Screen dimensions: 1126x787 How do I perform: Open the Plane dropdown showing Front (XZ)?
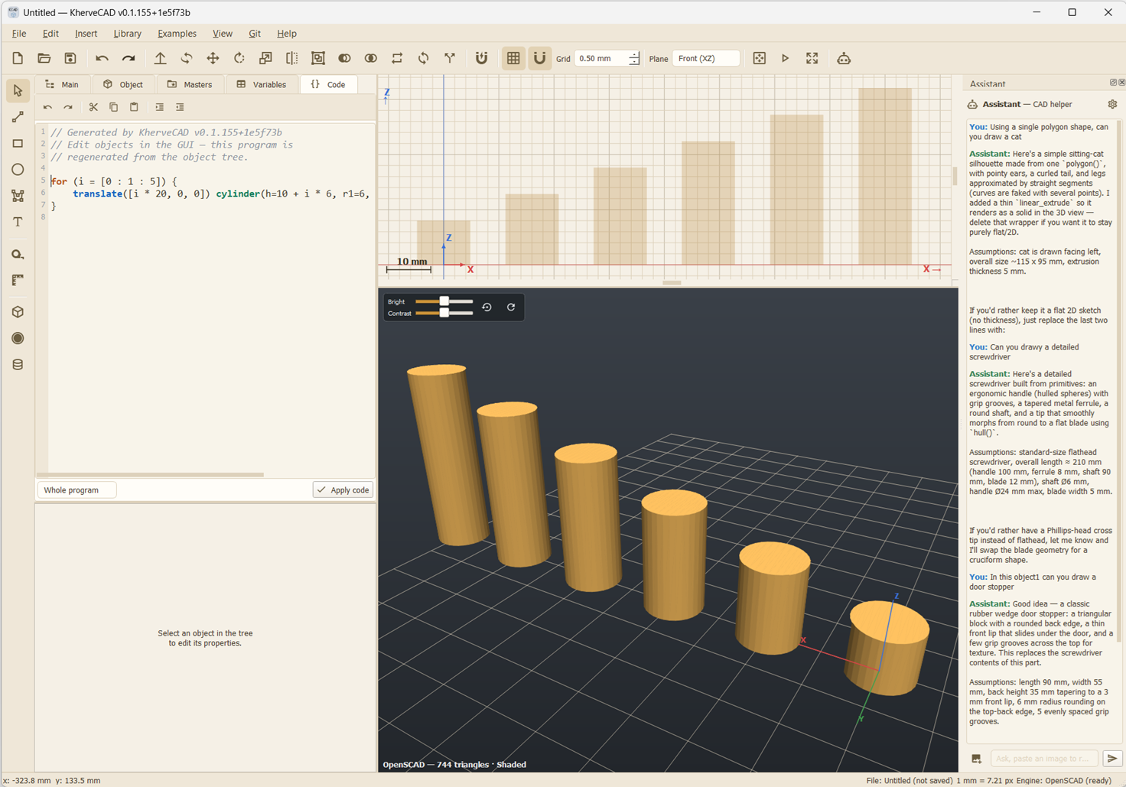pyautogui.click(x=705, y=59)
